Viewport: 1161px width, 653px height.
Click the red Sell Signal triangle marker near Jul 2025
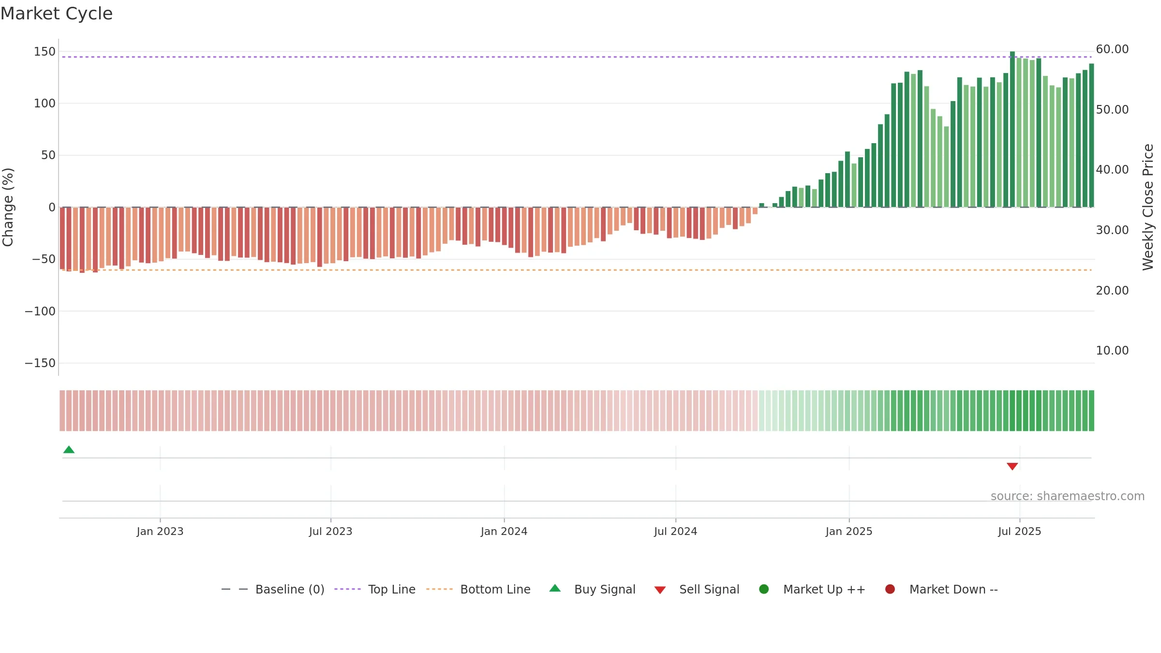pos(1012,466)
